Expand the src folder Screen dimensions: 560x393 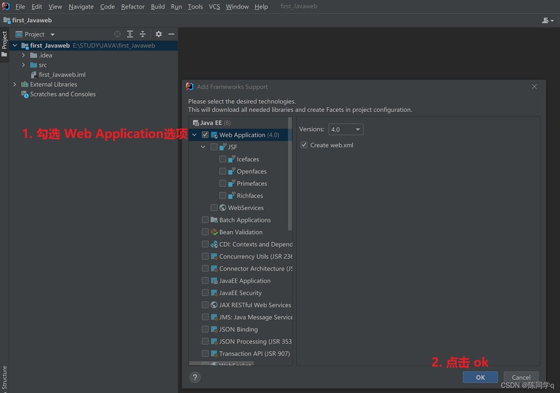24,65
